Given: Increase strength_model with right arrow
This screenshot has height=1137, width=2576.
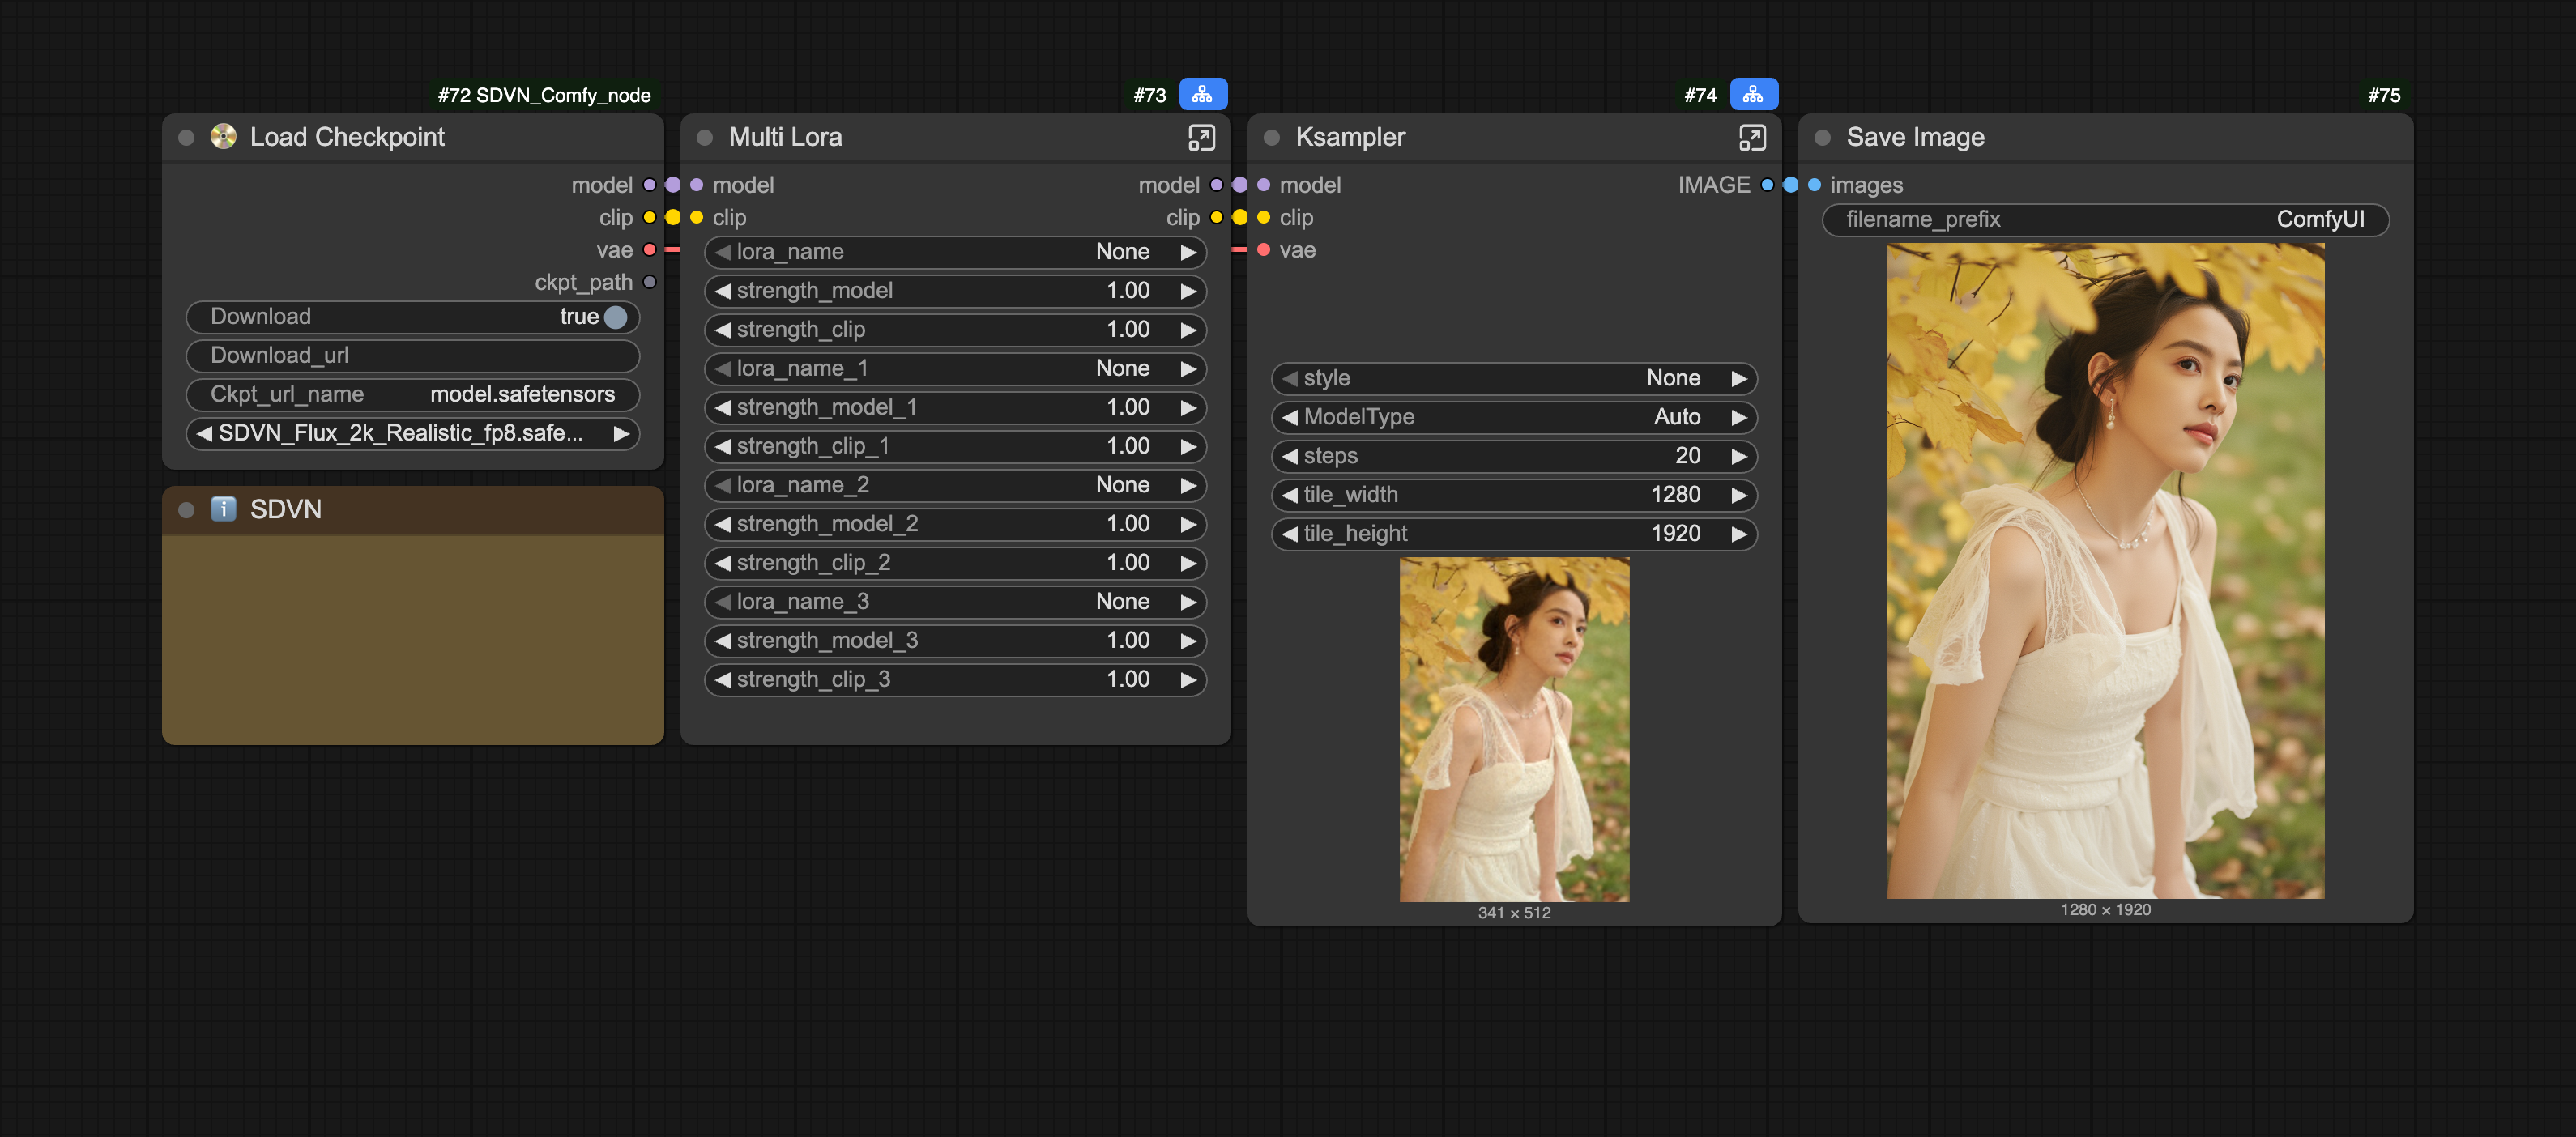Looking at the screenshot, I should pyautogui.click(x=1188, y=291).
